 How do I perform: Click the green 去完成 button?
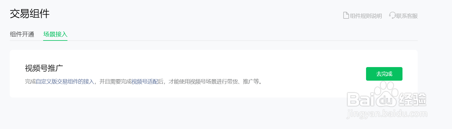(384, 74)
